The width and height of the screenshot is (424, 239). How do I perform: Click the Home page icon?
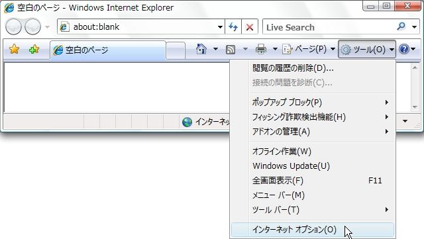(x=201, y=49)
